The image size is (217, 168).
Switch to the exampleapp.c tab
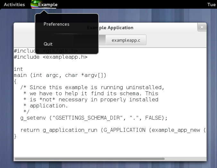(x=126, y=40)
